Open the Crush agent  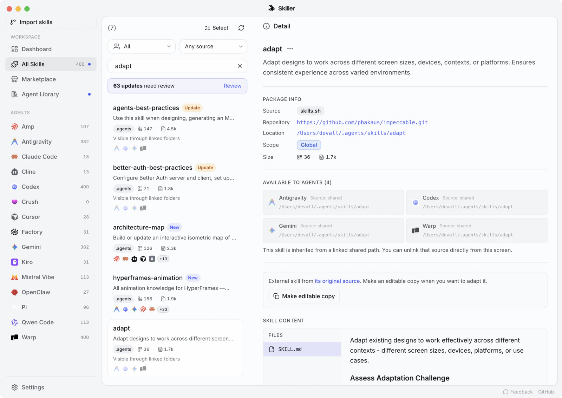coord(51,202)
